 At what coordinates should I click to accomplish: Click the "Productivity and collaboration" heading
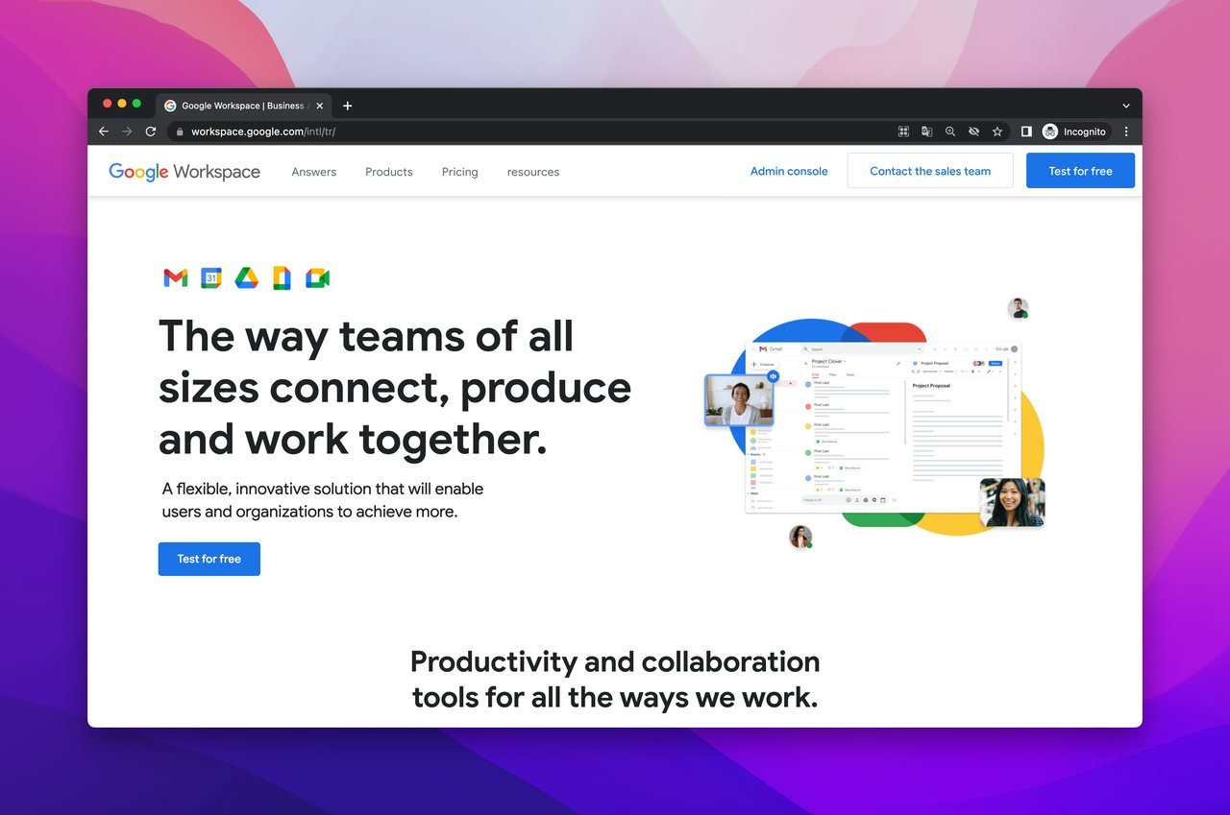coord(615,661)
